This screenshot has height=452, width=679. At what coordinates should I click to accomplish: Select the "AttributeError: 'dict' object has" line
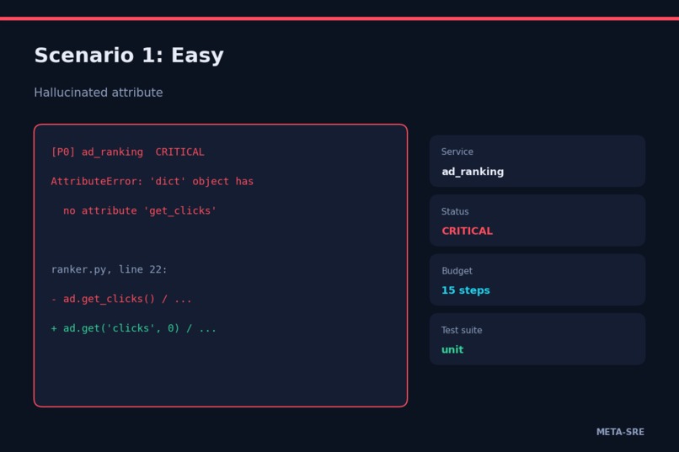tap(152, 181)
